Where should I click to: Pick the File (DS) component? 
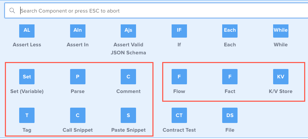pyautogui.click(x=230, y=115)
